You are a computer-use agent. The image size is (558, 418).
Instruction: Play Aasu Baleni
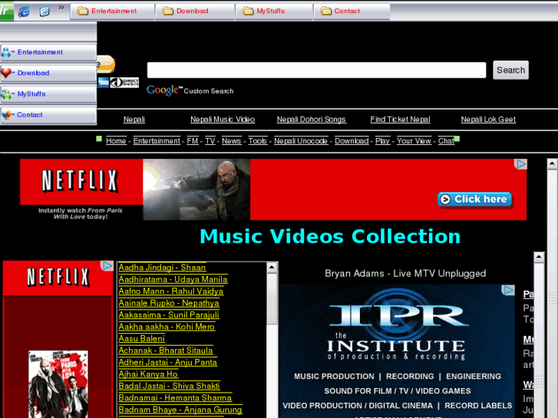pos(142,339)
